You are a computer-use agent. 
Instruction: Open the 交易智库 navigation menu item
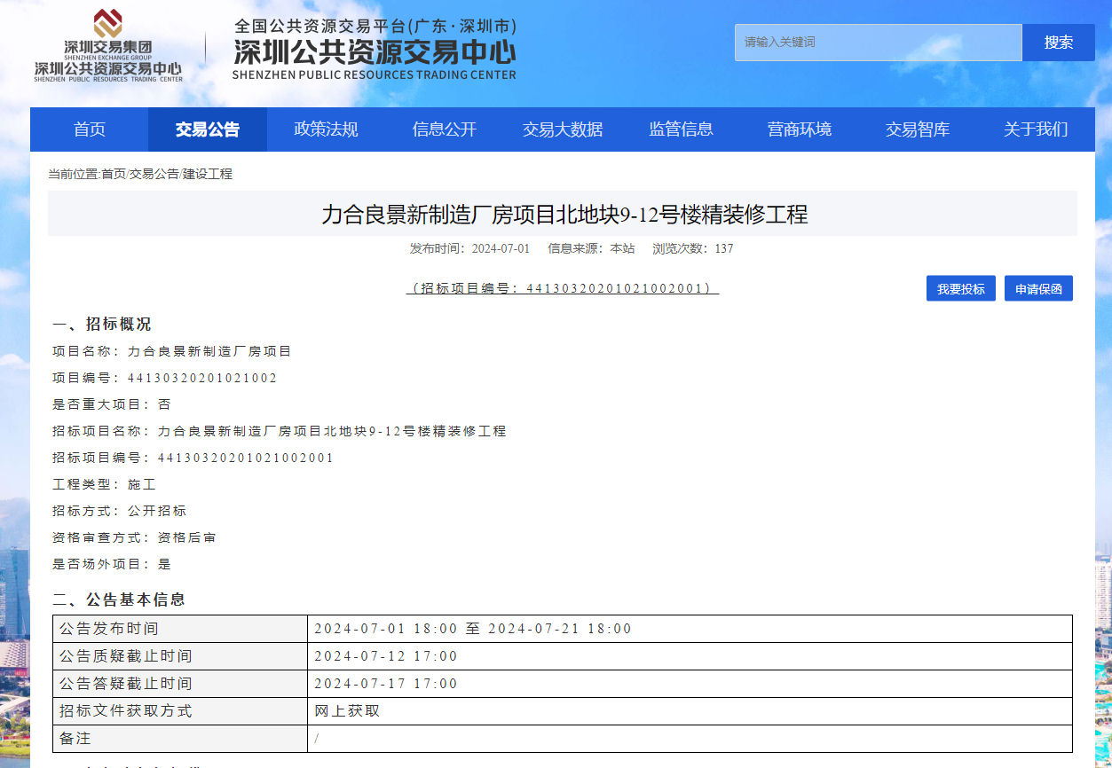916,129
